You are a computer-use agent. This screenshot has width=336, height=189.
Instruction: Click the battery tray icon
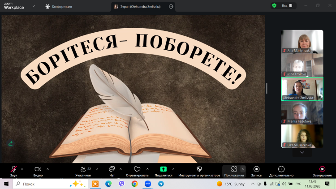(x=291, y=184)
